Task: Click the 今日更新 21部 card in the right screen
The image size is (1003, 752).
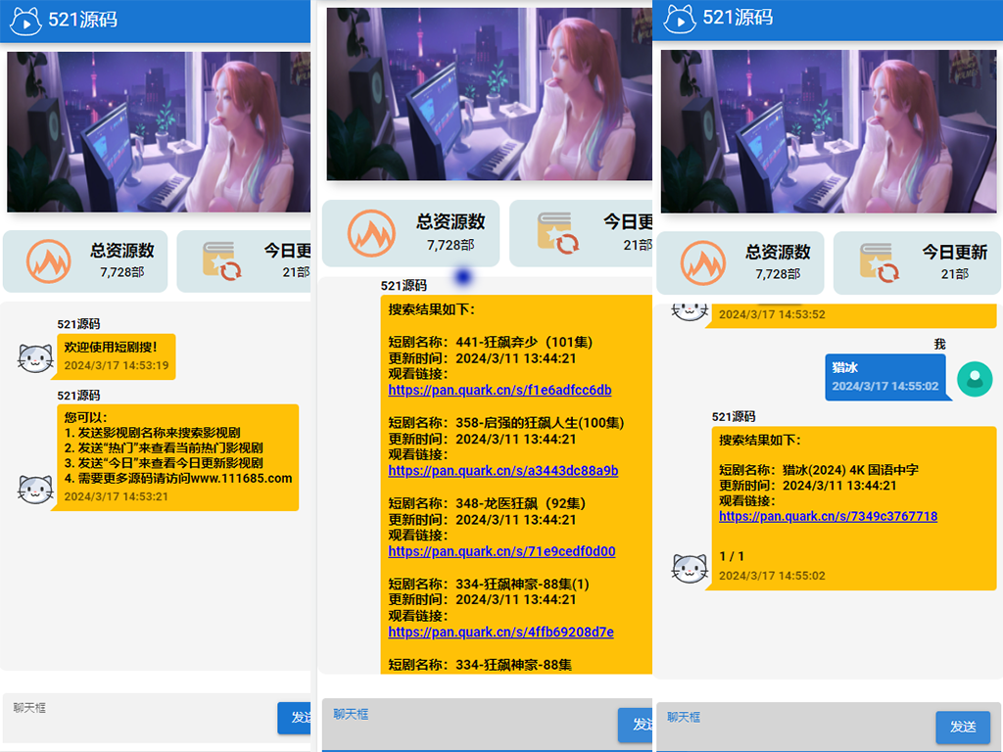Action: (x=917, y=262)
